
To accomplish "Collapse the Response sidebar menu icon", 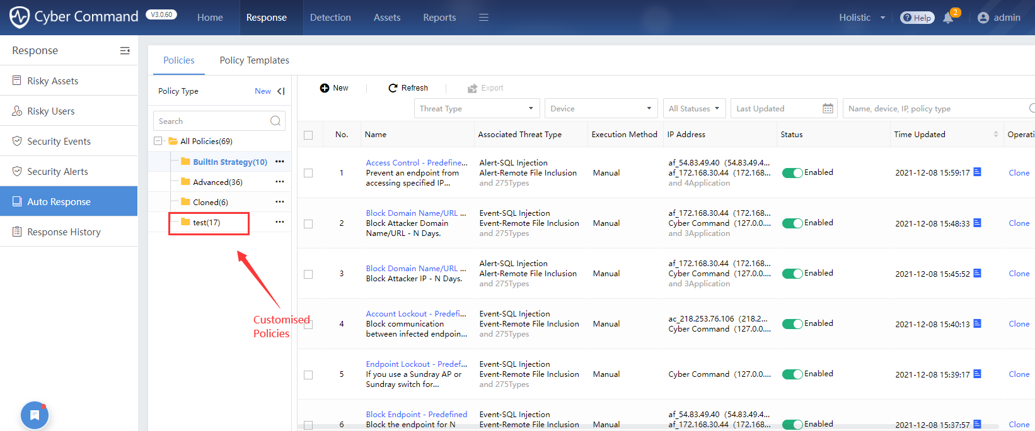I will click(x=125, y=50).
